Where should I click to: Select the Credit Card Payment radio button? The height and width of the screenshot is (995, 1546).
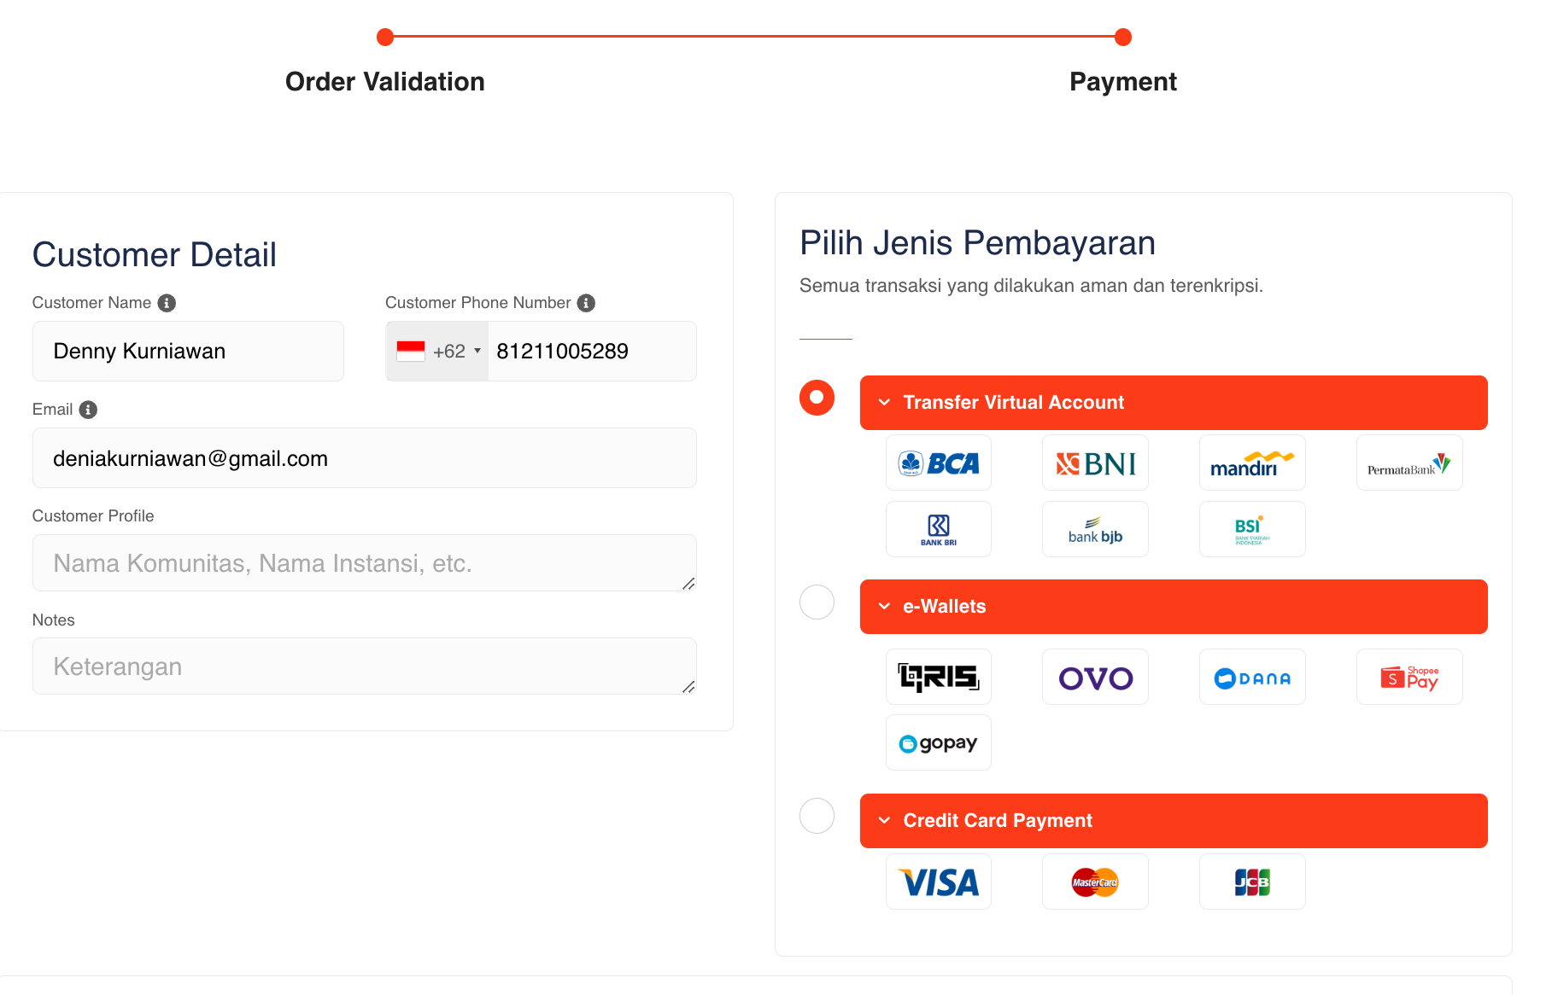(817, 816)
